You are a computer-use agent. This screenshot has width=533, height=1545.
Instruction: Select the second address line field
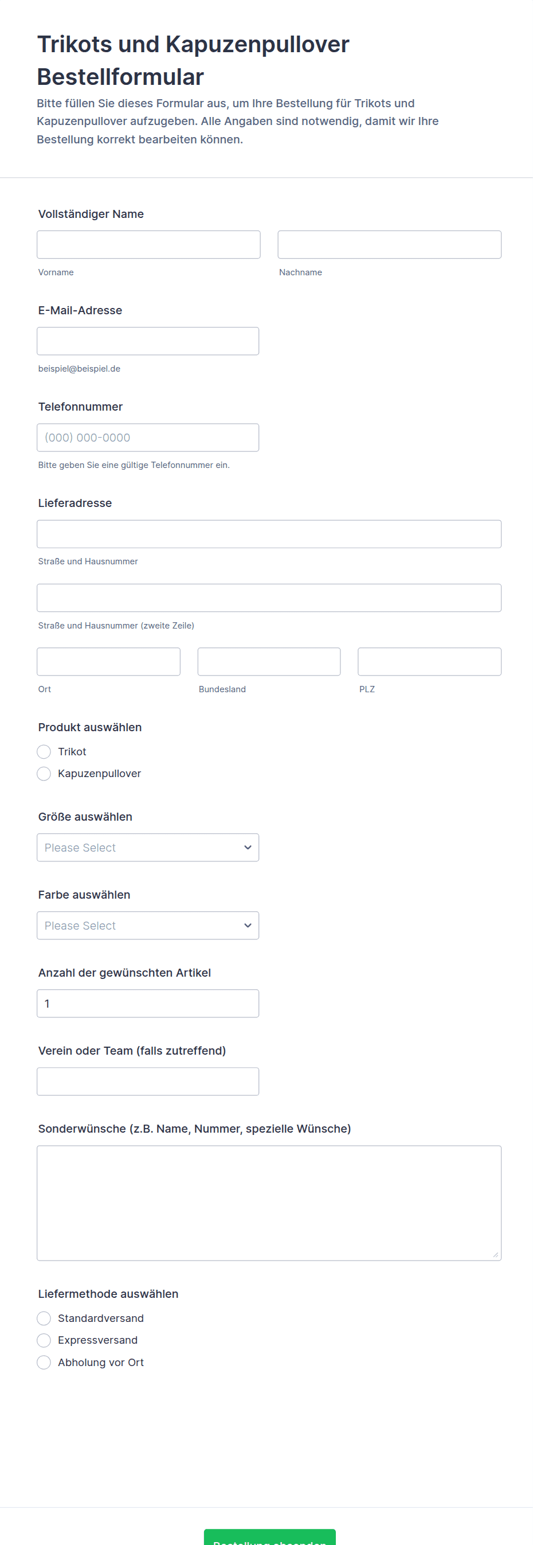269,598
